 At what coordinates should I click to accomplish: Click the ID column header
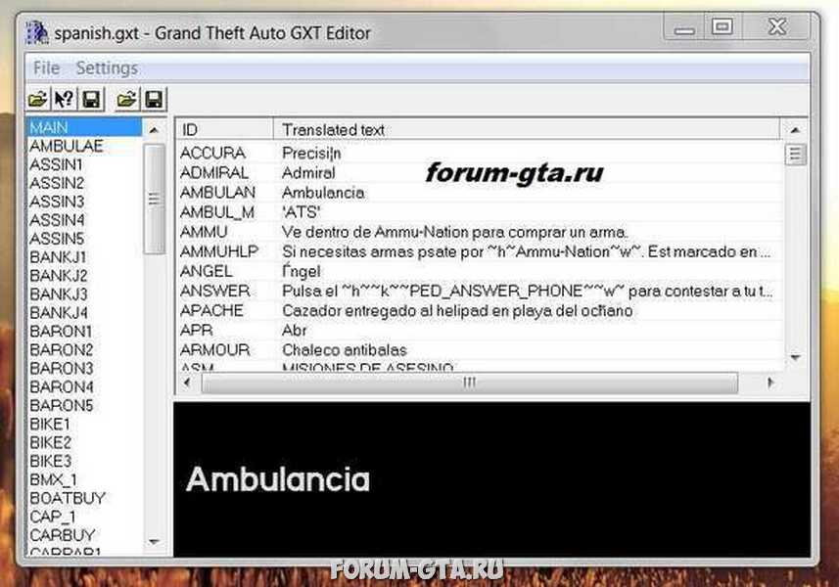click(x=225, y=129)
